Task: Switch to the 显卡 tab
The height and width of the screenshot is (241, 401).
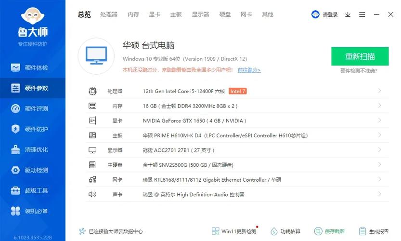Action: point(155,14)
